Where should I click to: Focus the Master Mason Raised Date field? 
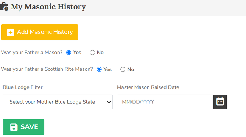[165, 102]
